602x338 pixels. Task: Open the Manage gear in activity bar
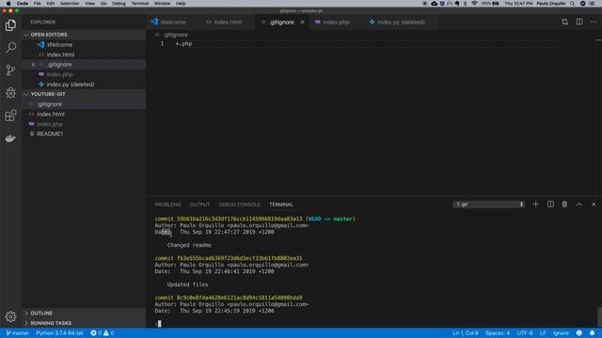tap(10, 316)
